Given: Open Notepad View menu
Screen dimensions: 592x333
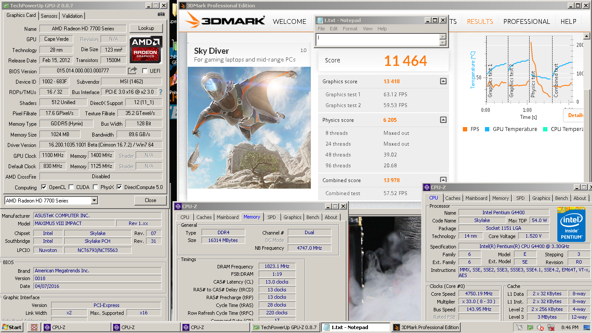Looking at the screenshot, I should coord(368,29).
